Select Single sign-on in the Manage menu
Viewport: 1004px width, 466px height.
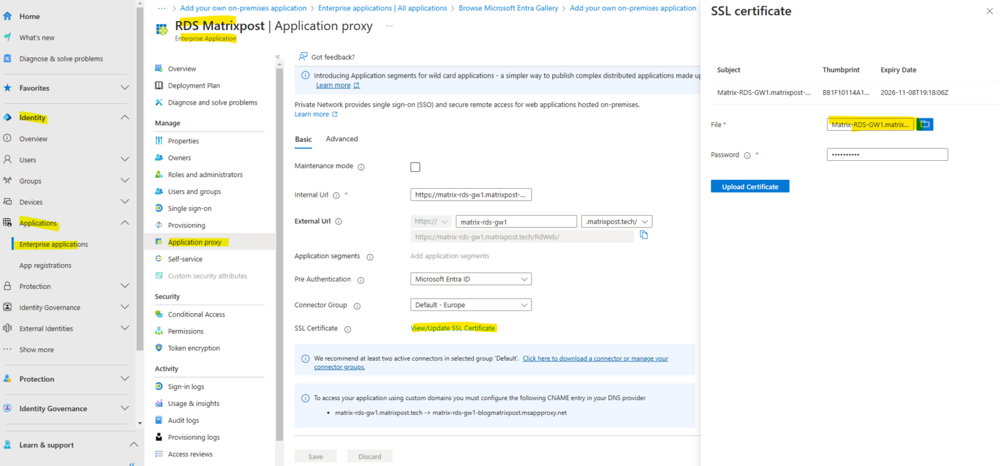190,208
